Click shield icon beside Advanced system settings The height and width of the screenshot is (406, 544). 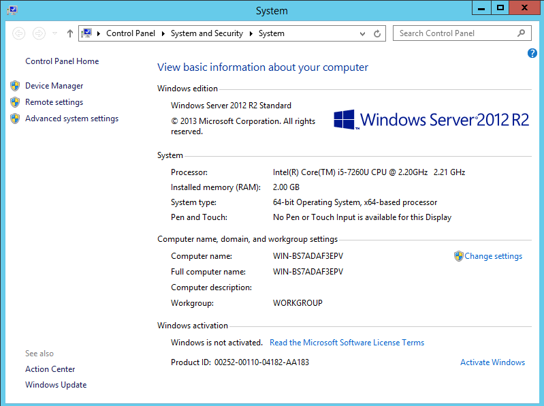[15, 119]
